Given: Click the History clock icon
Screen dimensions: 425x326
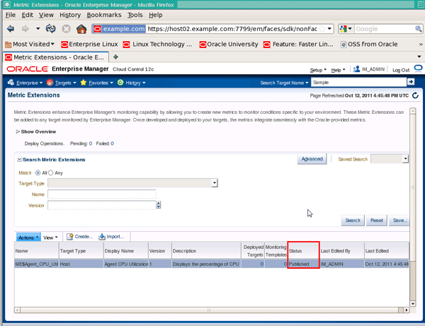Looking at the screenshot, I should coord(120,83).
